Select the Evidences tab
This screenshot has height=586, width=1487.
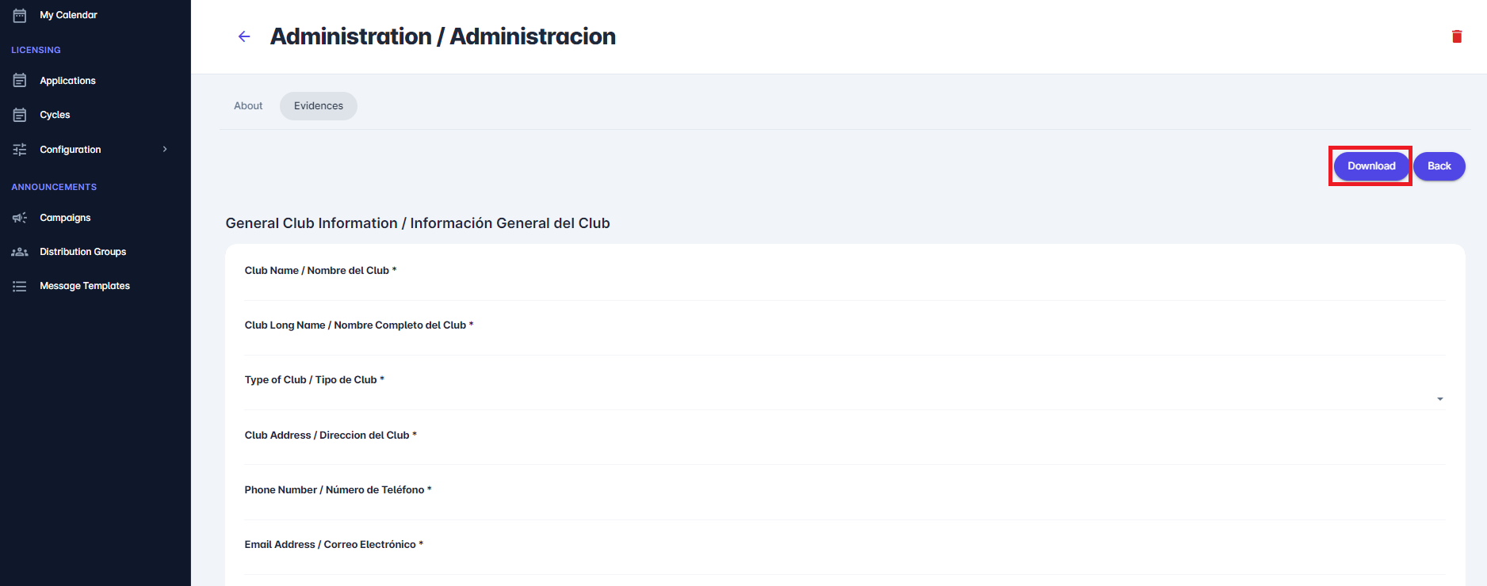tap(319, 106)
